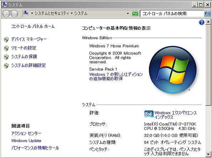
Task: Click the forward navigation arrow button
Action: click(14, 14)
